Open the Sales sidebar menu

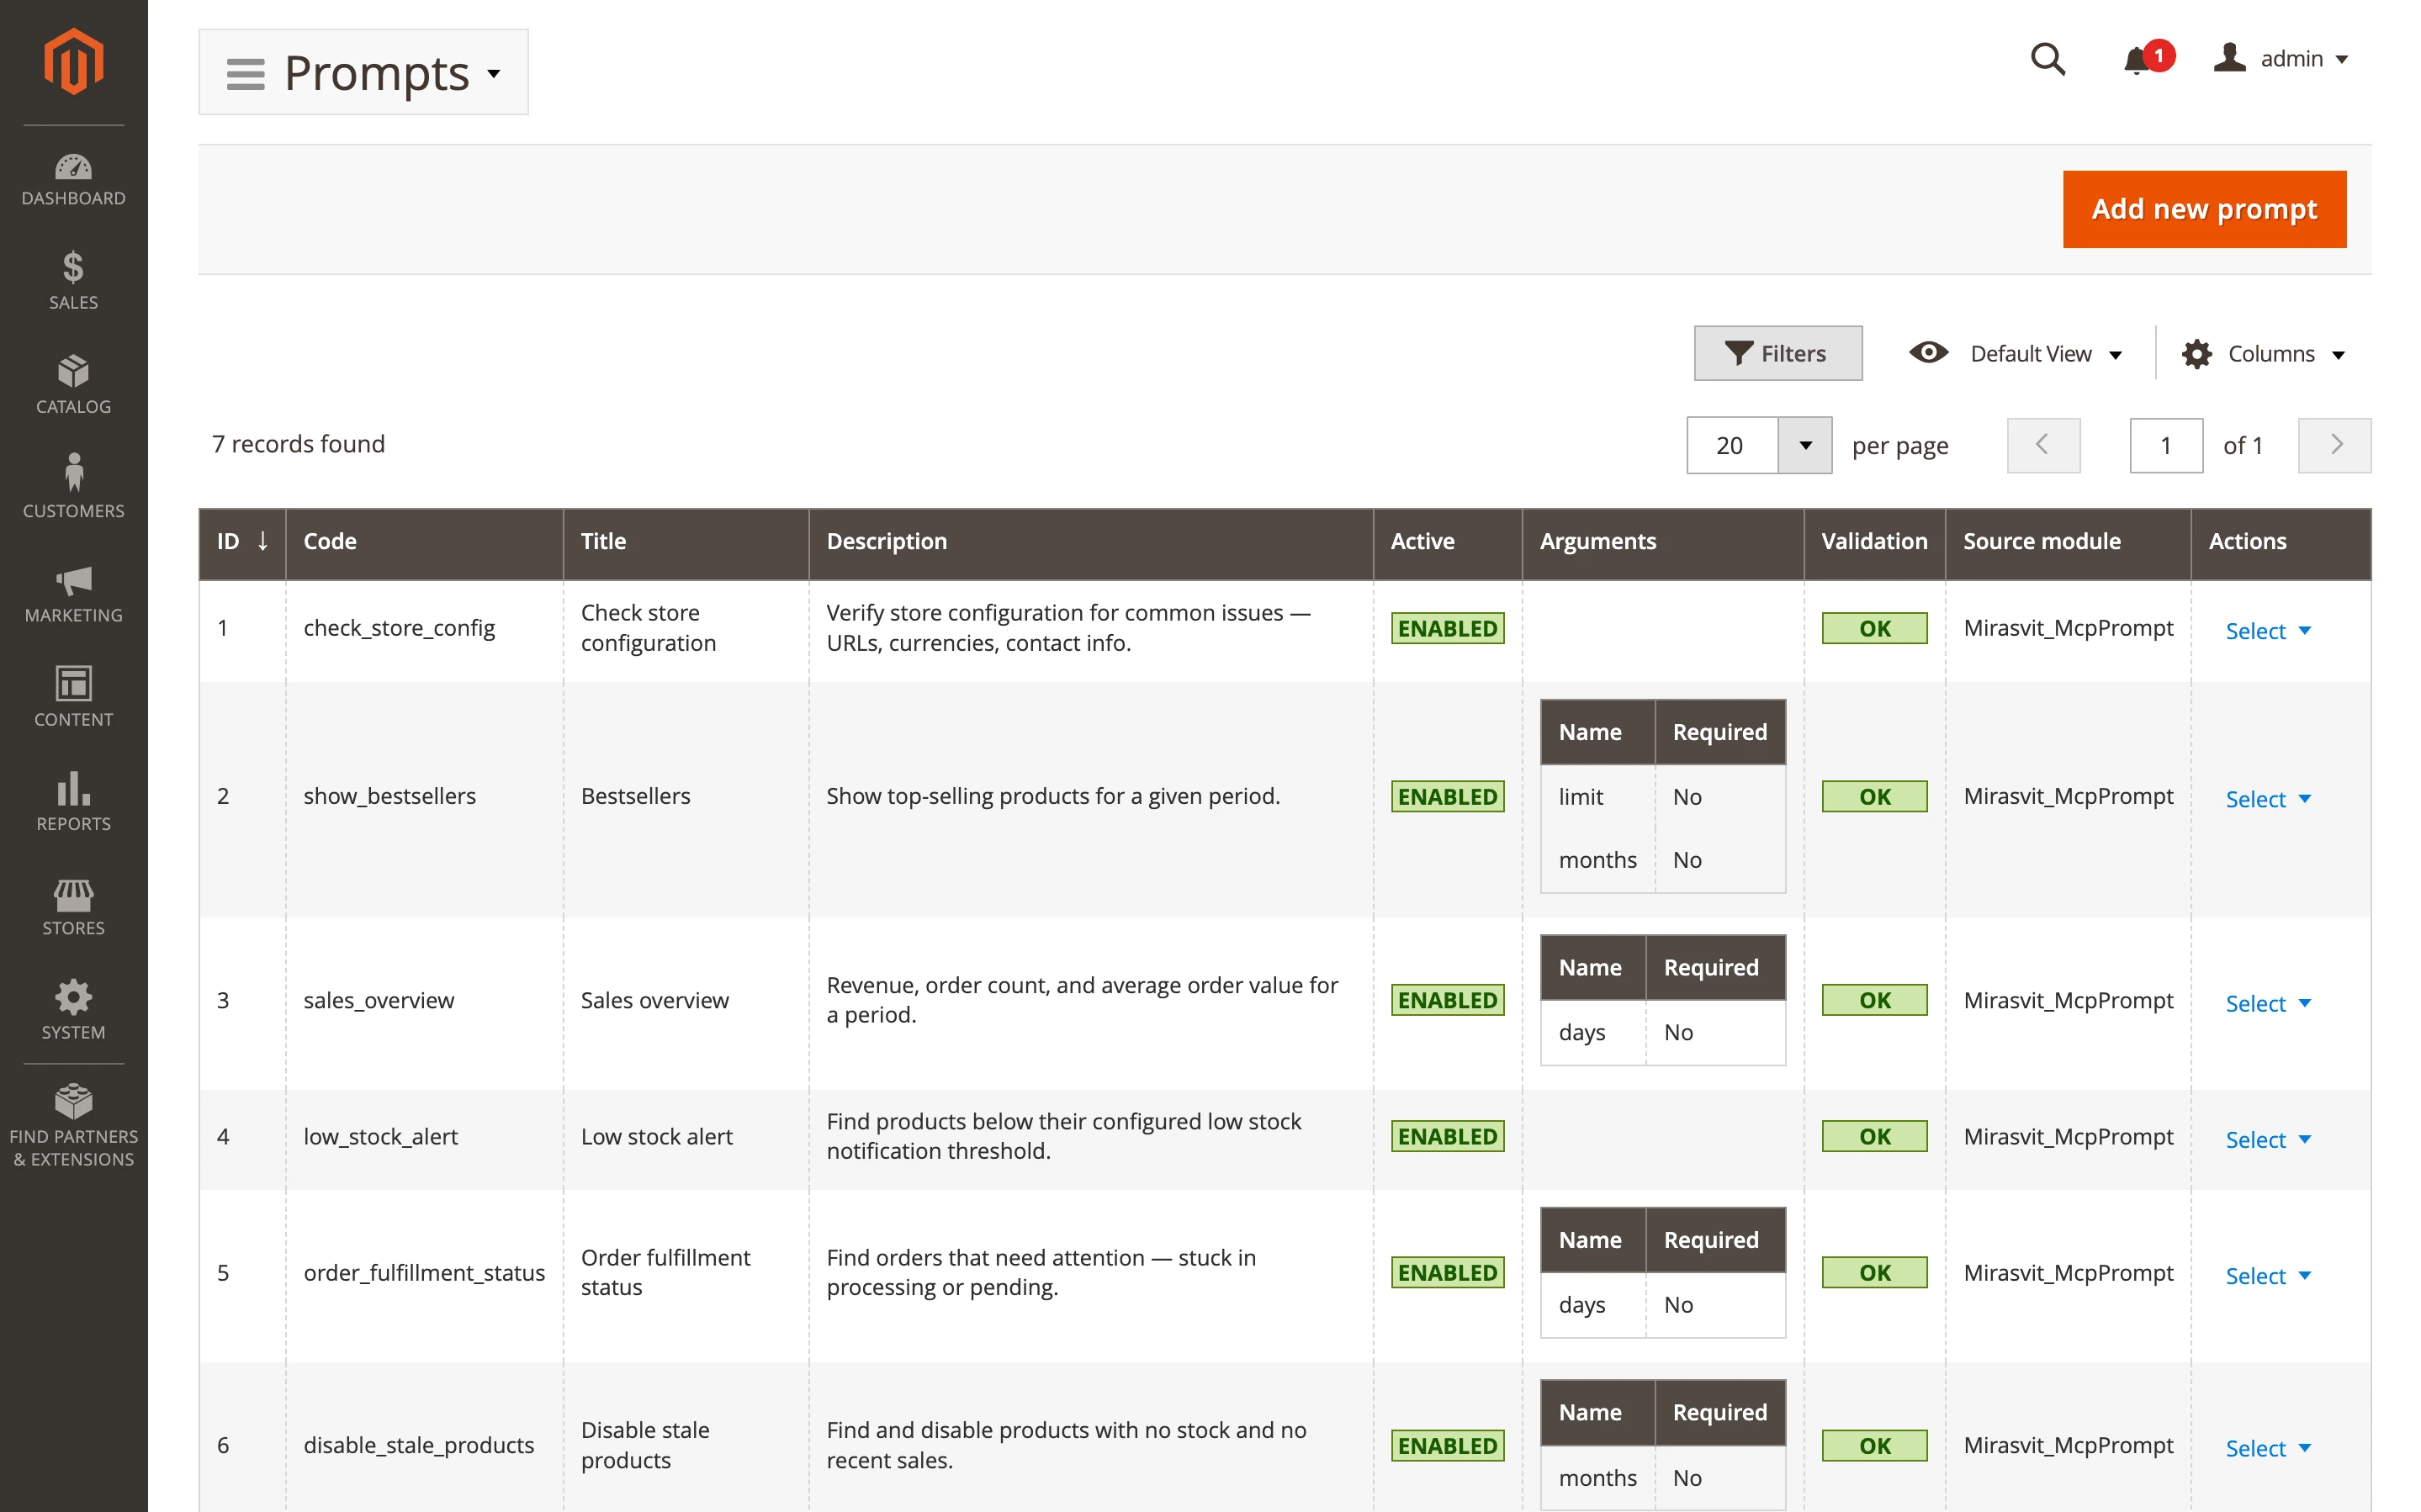(x=73, y=282)
